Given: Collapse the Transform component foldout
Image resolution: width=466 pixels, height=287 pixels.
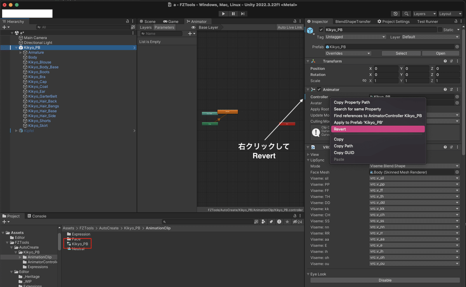Looking at the screenshot, I should click(308, 61).
